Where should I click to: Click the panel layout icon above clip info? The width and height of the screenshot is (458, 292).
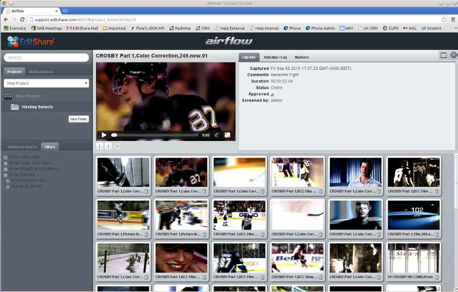(x=443, y=55)
